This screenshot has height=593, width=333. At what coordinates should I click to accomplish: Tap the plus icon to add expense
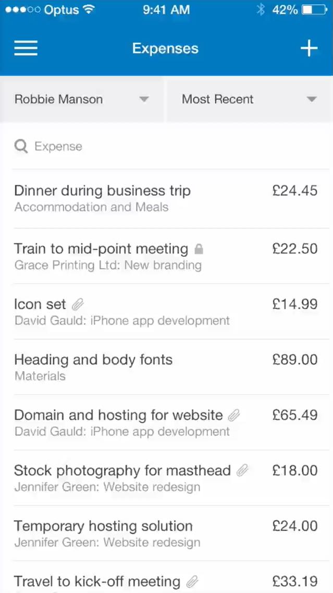[x=309, y=49]
